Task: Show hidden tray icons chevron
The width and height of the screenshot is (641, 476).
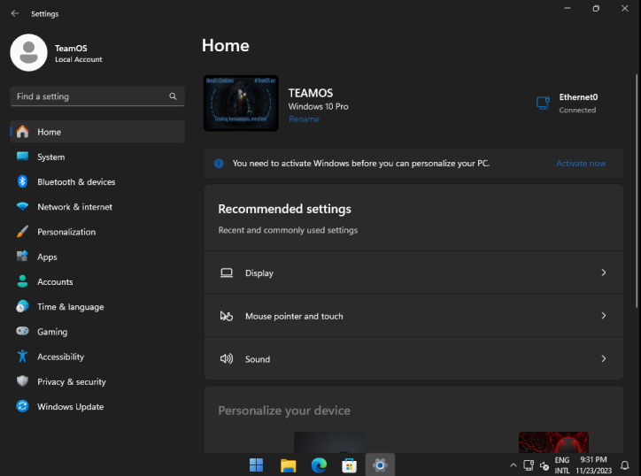Action: tap(514, 465)
